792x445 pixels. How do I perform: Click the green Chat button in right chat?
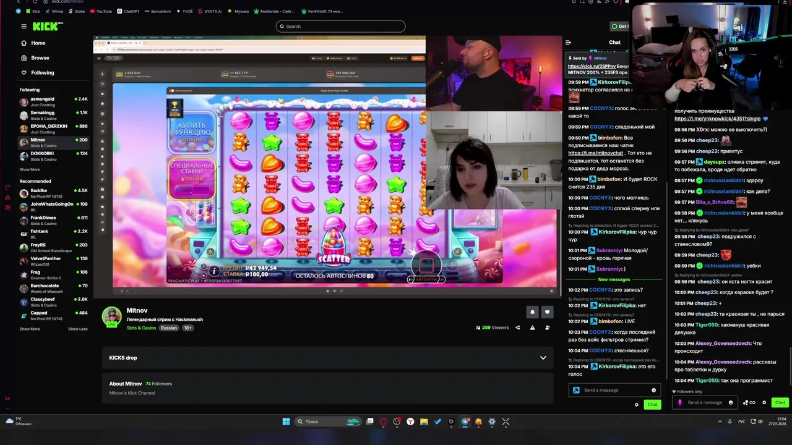780,402
